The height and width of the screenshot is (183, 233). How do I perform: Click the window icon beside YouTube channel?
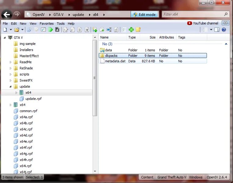[225, 23]
